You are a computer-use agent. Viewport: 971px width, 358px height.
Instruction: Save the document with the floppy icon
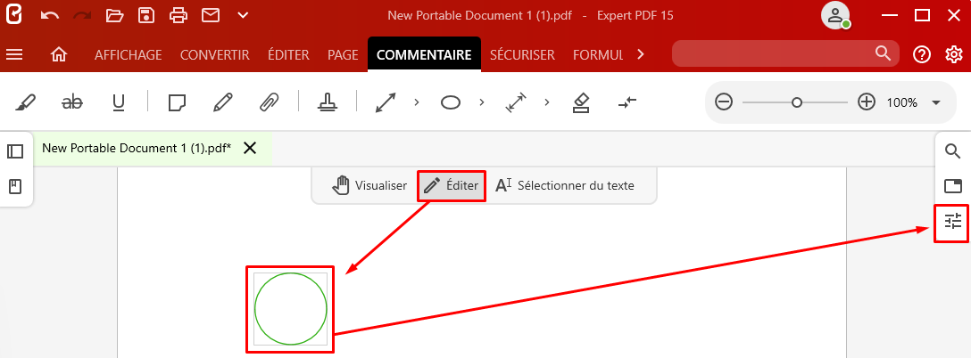click(146, 15)
